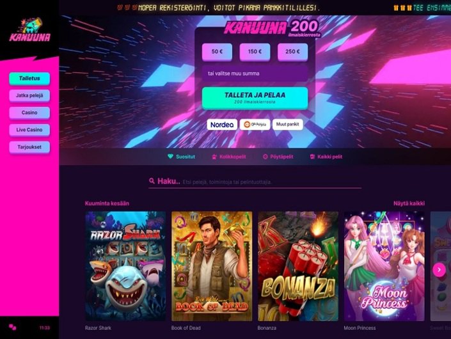Image resolution: width=451 pixels, height=339 pixels.
Task: Click the custom deposit amount field
Action: (x=255, y=74)
